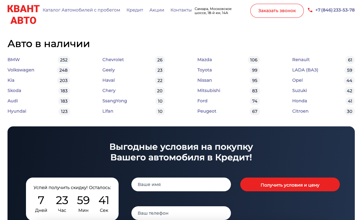
Task: Open the Ford listings
Action: (202, 100)
